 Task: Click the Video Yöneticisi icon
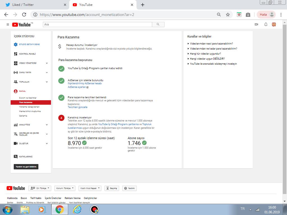click(16, 63)
